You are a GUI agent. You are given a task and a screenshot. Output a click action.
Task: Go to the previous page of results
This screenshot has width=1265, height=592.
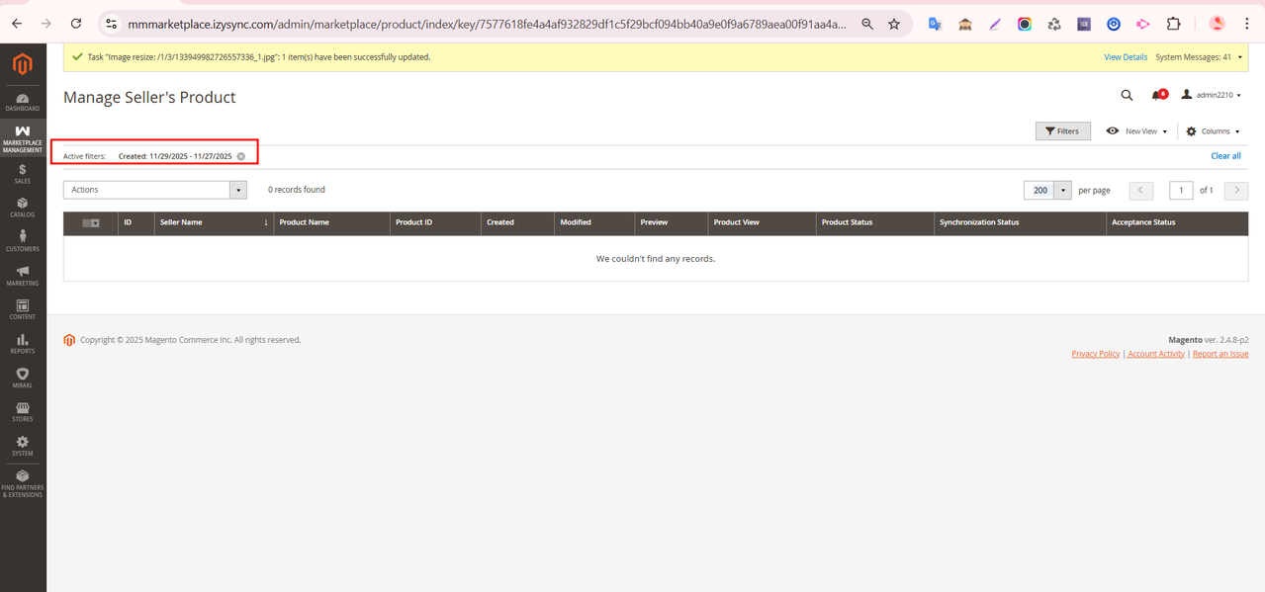pos(1141,190)
